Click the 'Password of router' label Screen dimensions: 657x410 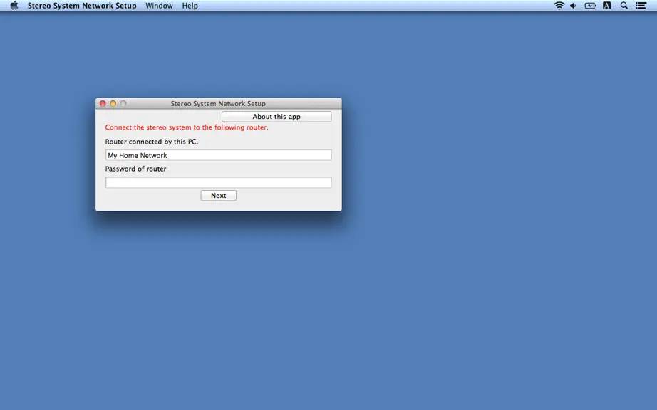pyautogui.click(x=135, y=169)
